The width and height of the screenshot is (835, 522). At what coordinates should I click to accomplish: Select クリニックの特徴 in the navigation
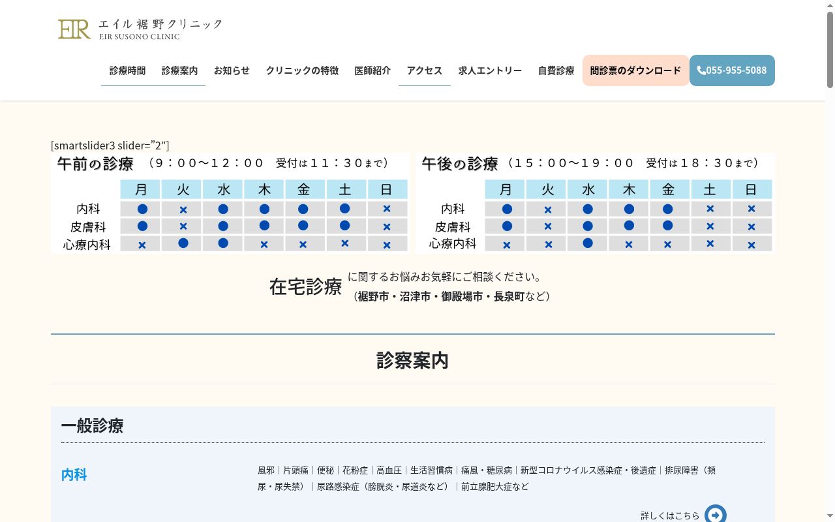tap(302, 70)
